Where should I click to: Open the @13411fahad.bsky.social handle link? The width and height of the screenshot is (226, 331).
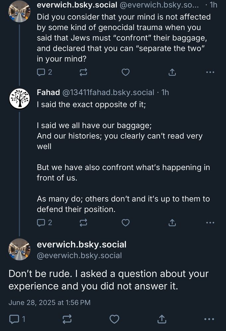tap(108, 92)
